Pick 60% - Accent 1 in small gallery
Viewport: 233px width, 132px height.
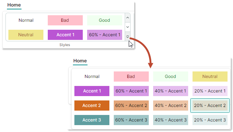[x=104, y=35]
